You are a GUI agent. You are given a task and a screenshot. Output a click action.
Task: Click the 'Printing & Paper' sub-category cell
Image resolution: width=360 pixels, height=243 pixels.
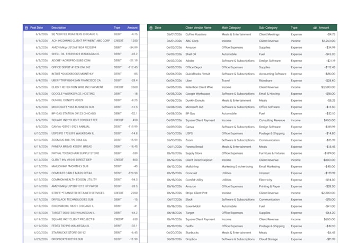point(269,186)
